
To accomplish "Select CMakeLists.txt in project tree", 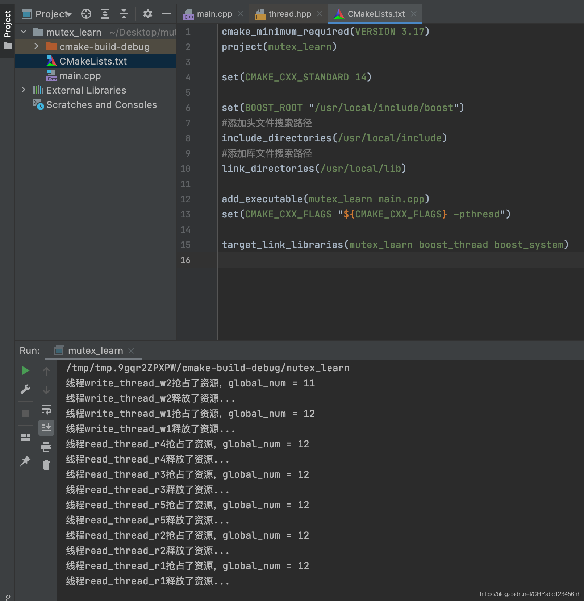I will [96, 61].
